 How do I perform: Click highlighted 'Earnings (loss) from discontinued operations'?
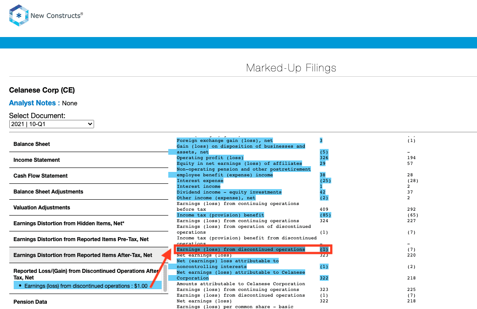[241, 249]
